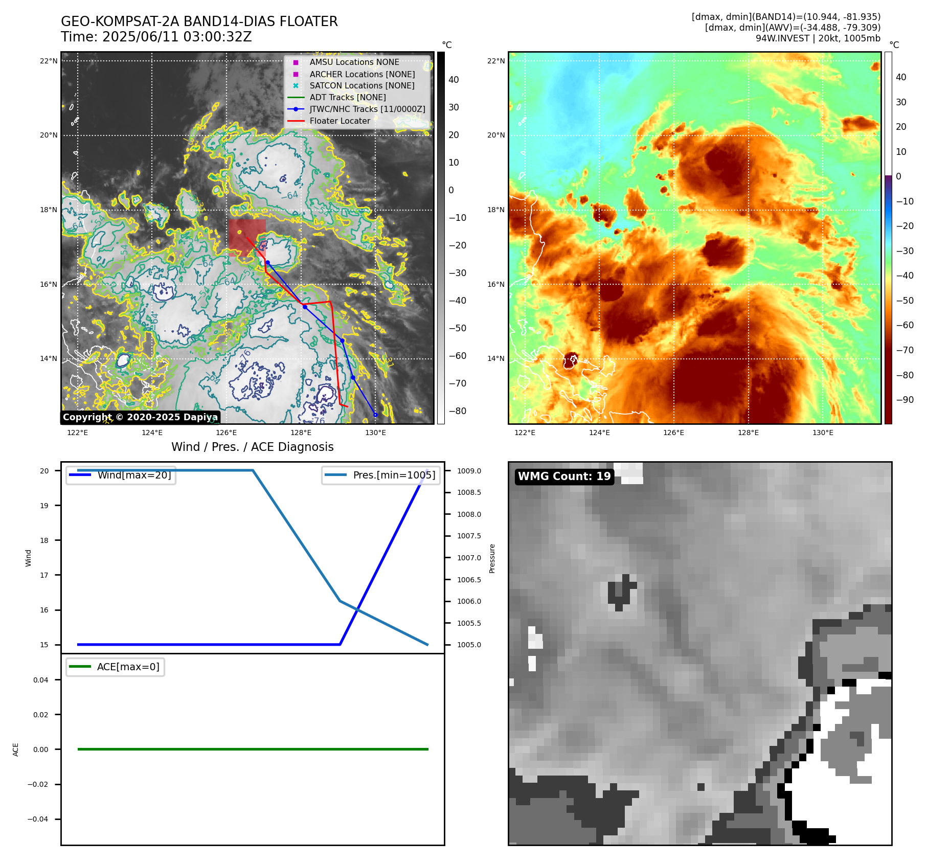Click the 'Wind[max=20]' legend label
The width and height of the screenshot is (927, 864).
click(x=134, y=475)
